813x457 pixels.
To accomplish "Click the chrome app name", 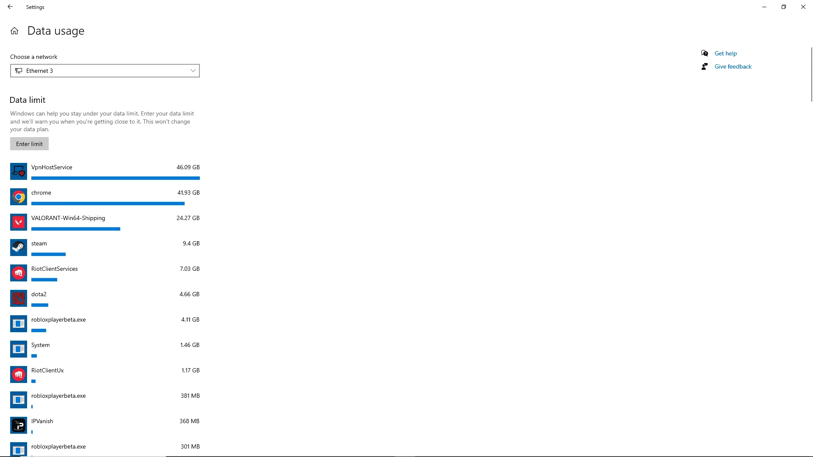I will [x=41, y=193].
